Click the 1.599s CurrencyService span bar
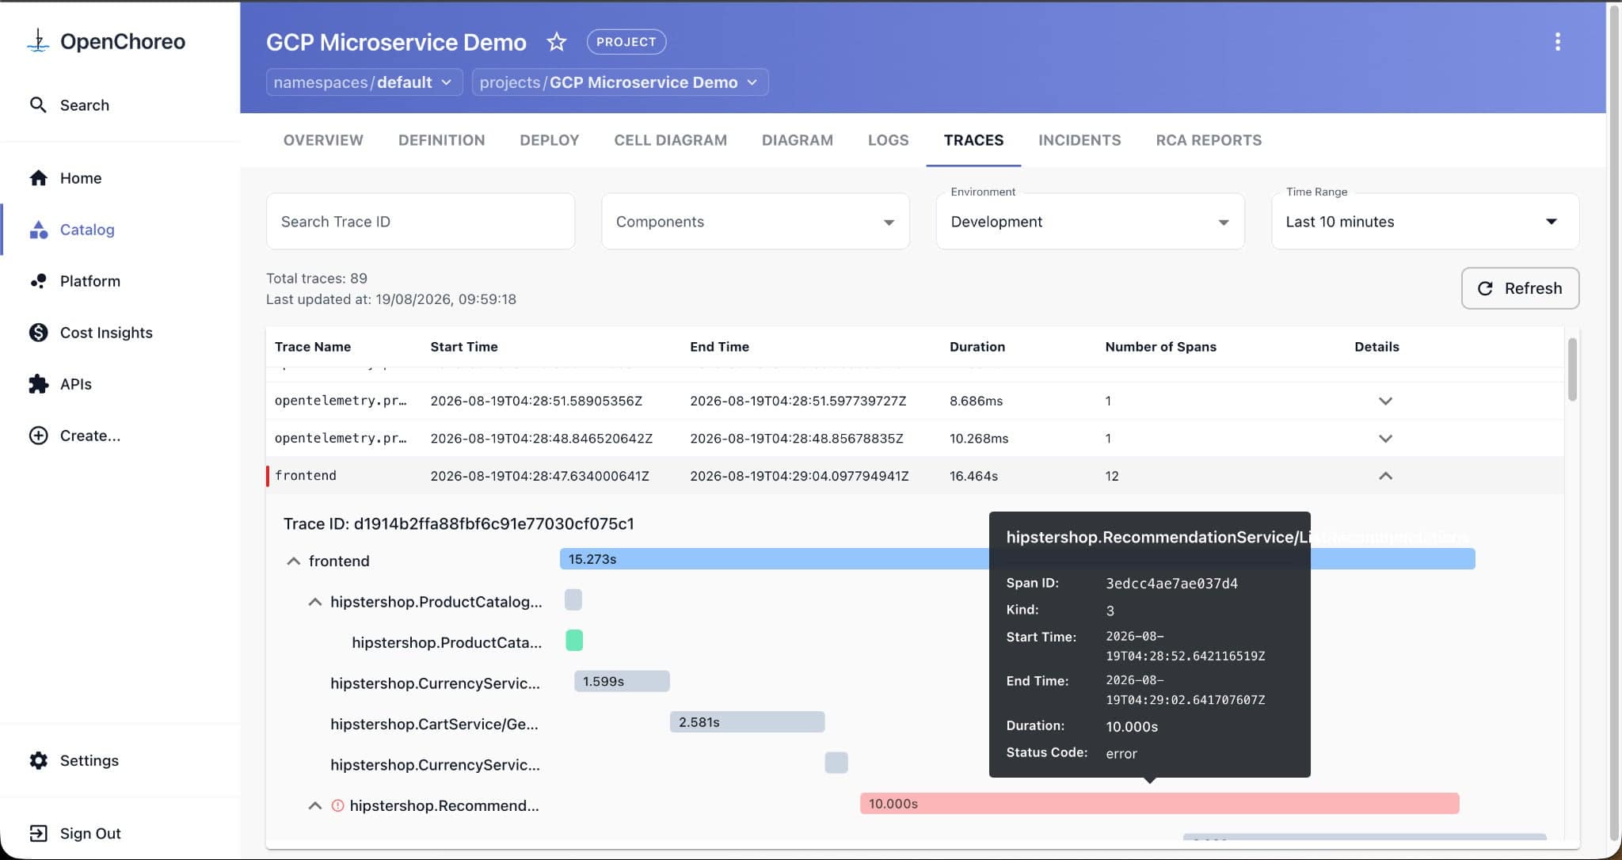The height and width of the screenshot is (860, 1622). pos(622,681)
